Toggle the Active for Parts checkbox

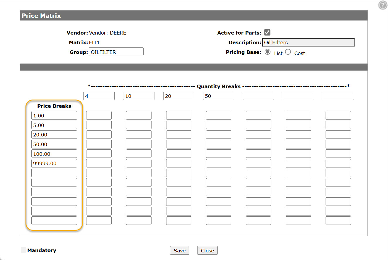pos(267,32)
